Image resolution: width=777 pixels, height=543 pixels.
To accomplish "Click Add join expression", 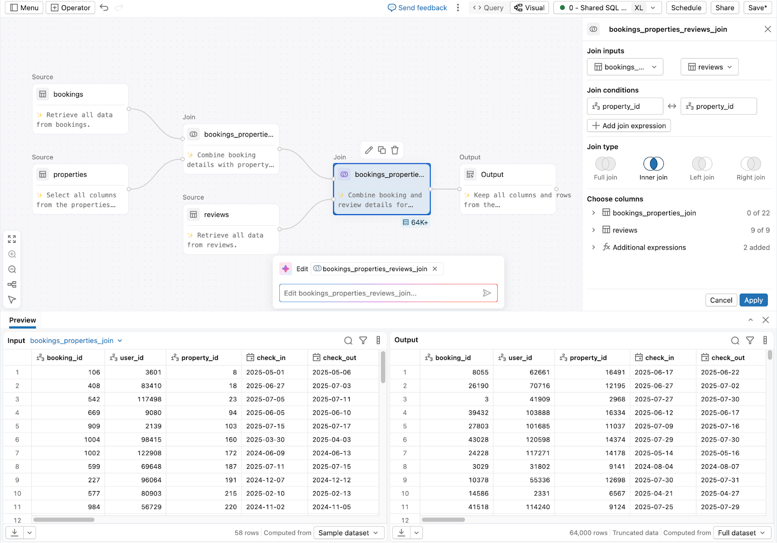I will coord(628,125).
